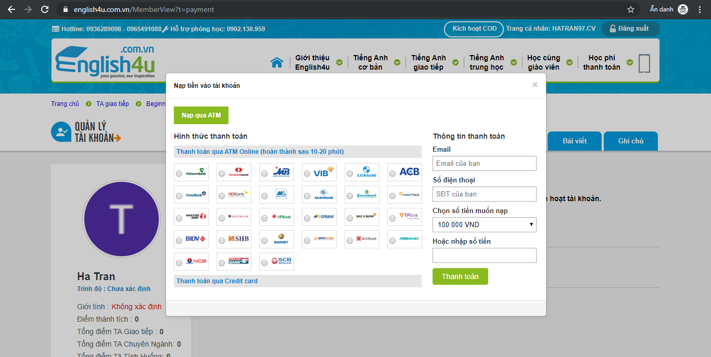Click the purple T profile avatar
Viewport: 711px width, 357px height.
[x=121, y=219]
